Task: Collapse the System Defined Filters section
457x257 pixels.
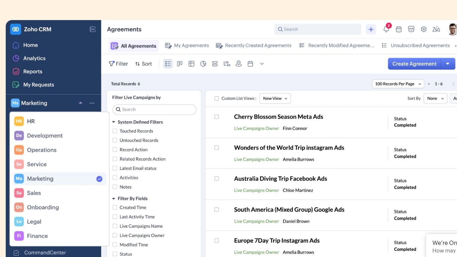Action: (113, 122)
